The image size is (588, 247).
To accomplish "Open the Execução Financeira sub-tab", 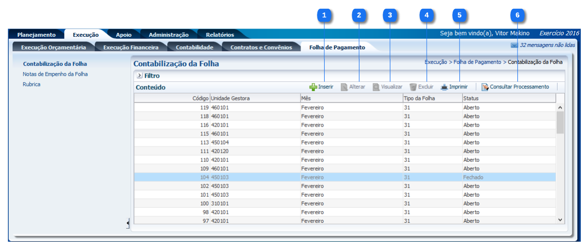I will (x=131, y=47).
